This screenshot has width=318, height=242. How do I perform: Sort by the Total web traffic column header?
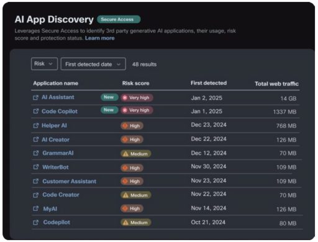[x=276, y=84]
